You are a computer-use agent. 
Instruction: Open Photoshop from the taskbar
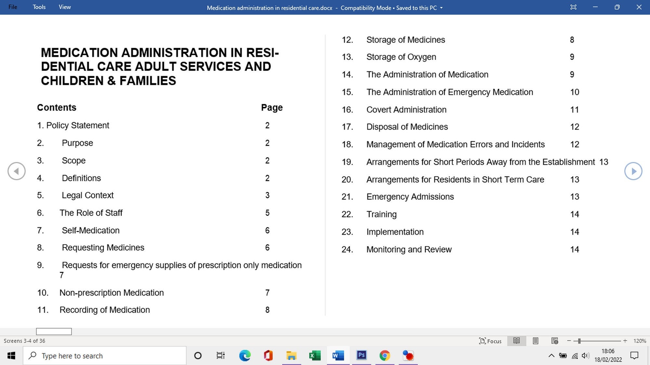(x=361, y=356)
